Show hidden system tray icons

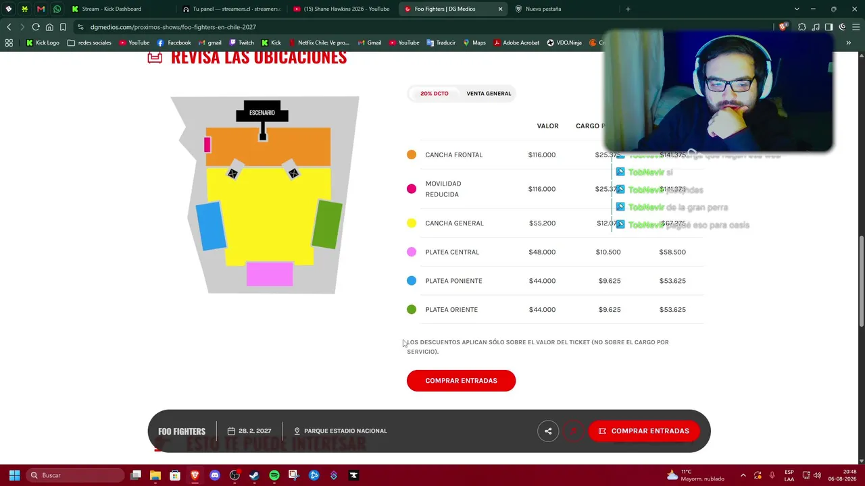point(743,475)
